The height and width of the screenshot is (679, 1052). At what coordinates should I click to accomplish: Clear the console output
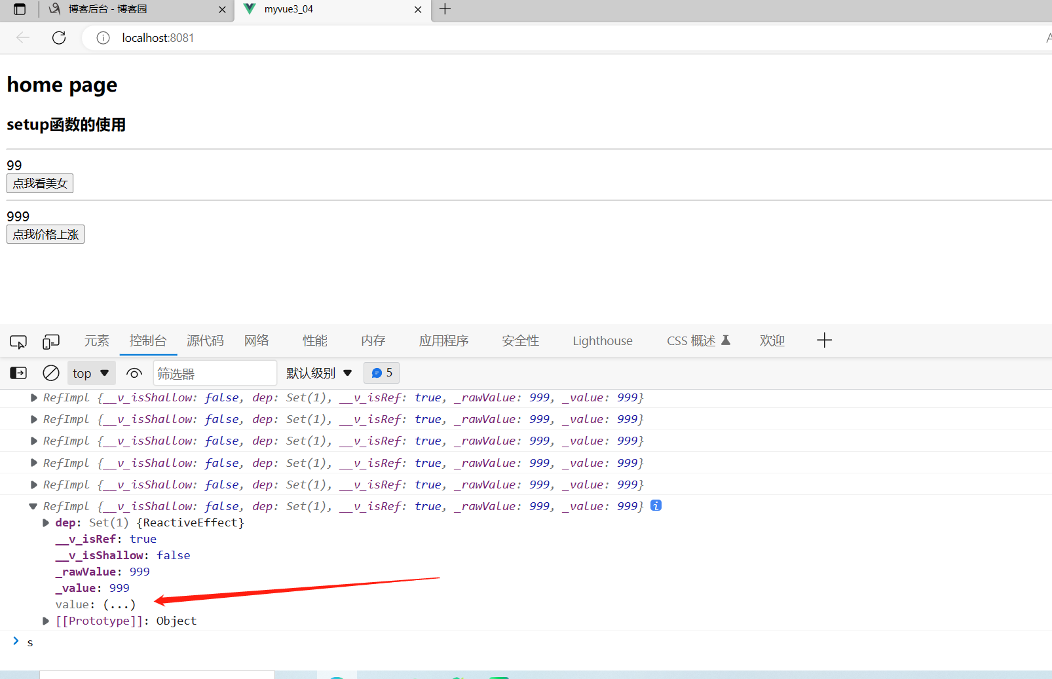click(x=51, y=373)
